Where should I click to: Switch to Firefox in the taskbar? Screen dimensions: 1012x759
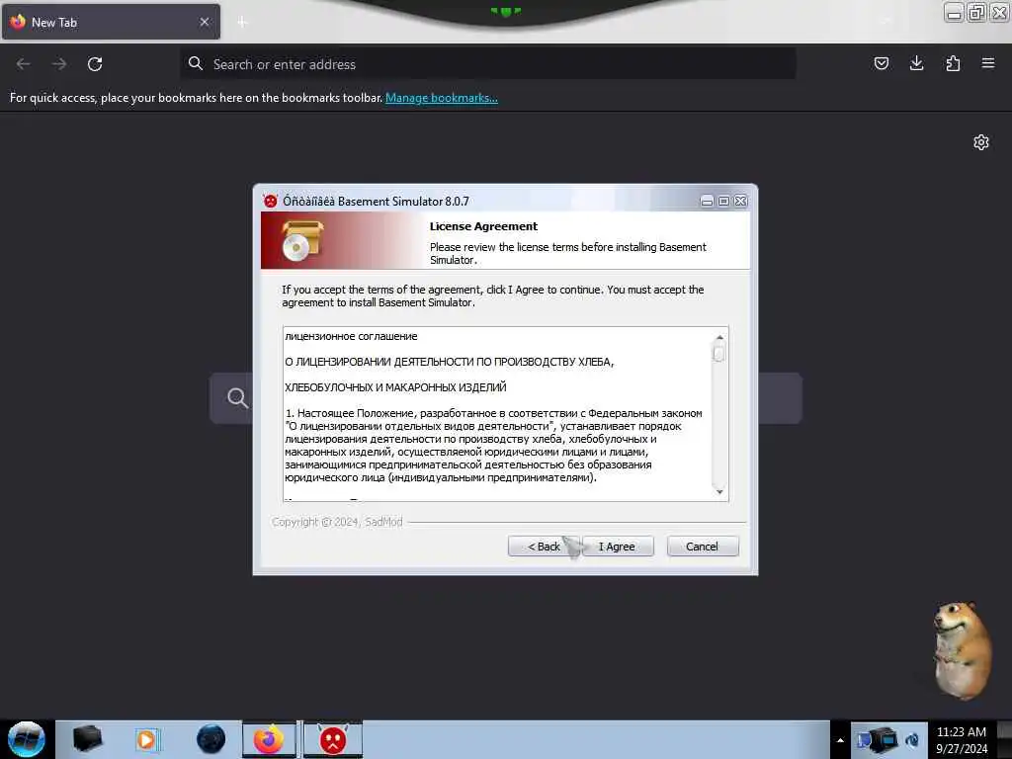coord(269,739)
